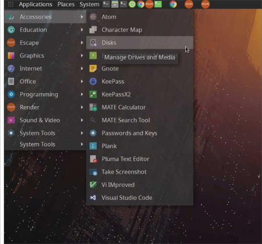Click the Pluma Text Editor icon
This screenshot has width=262, height=244.
pos(93,159)
